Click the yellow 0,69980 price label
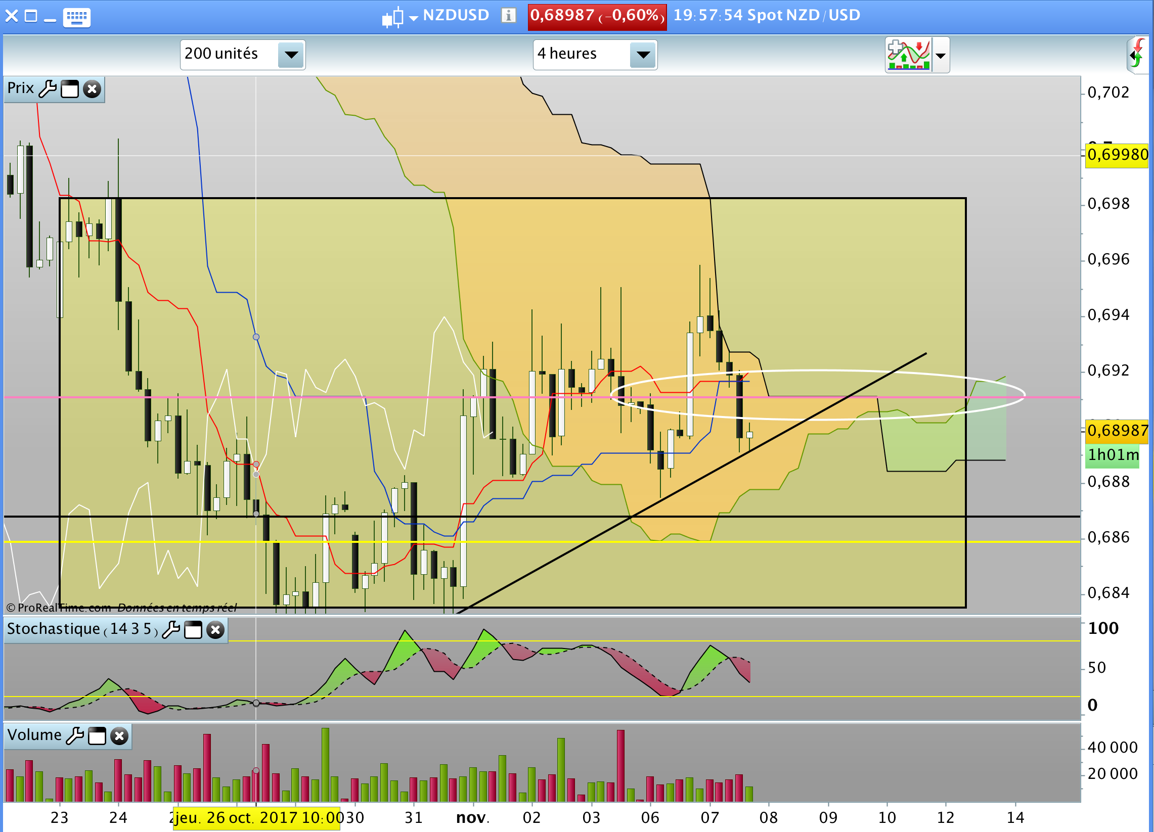 tap(1117, 155)
